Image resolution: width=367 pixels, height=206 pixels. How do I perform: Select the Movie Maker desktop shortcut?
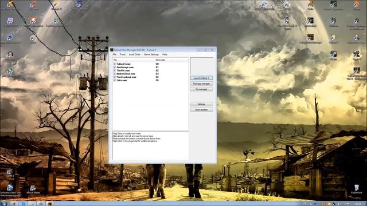point(33,189)
